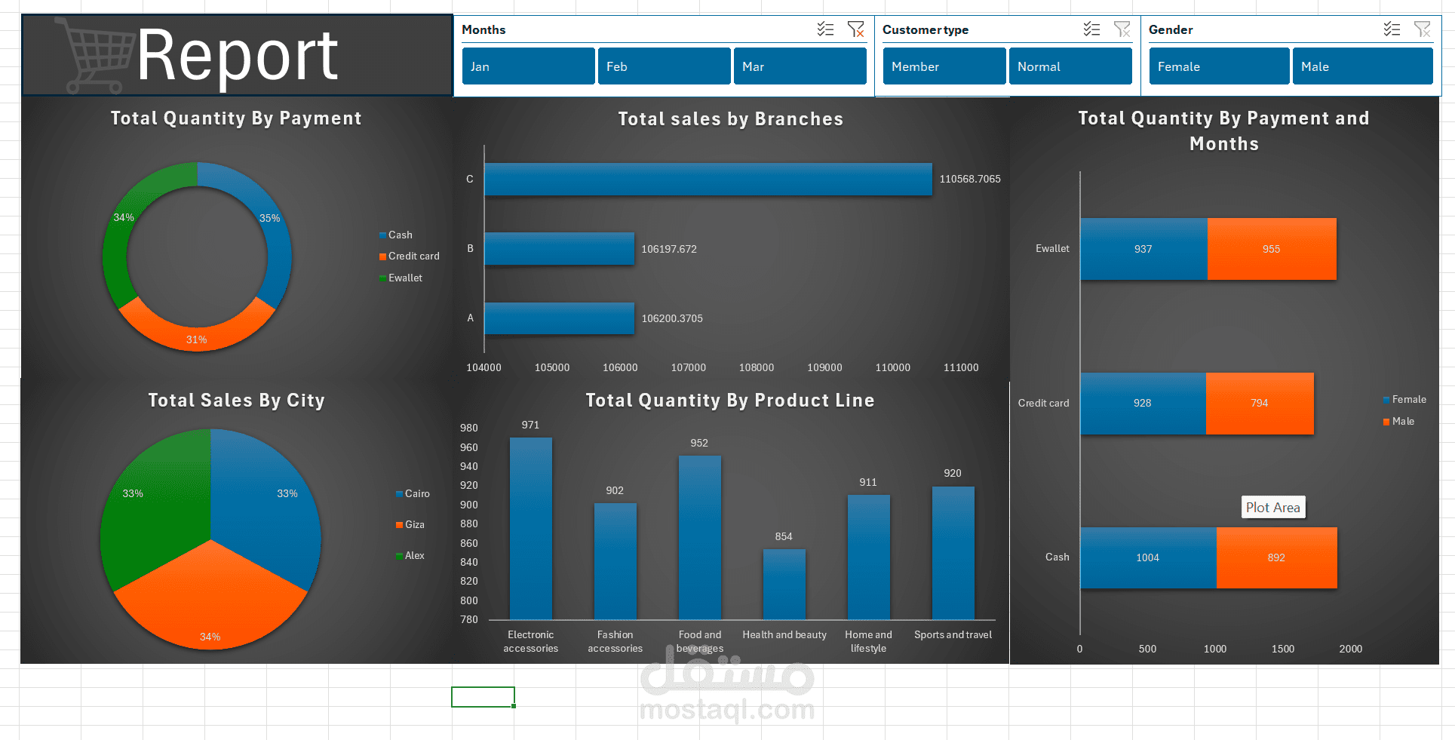This screenshot has width=1455, height=740.
Task: Clear filter on Months slicer
Action: click(x=855, y=29)
